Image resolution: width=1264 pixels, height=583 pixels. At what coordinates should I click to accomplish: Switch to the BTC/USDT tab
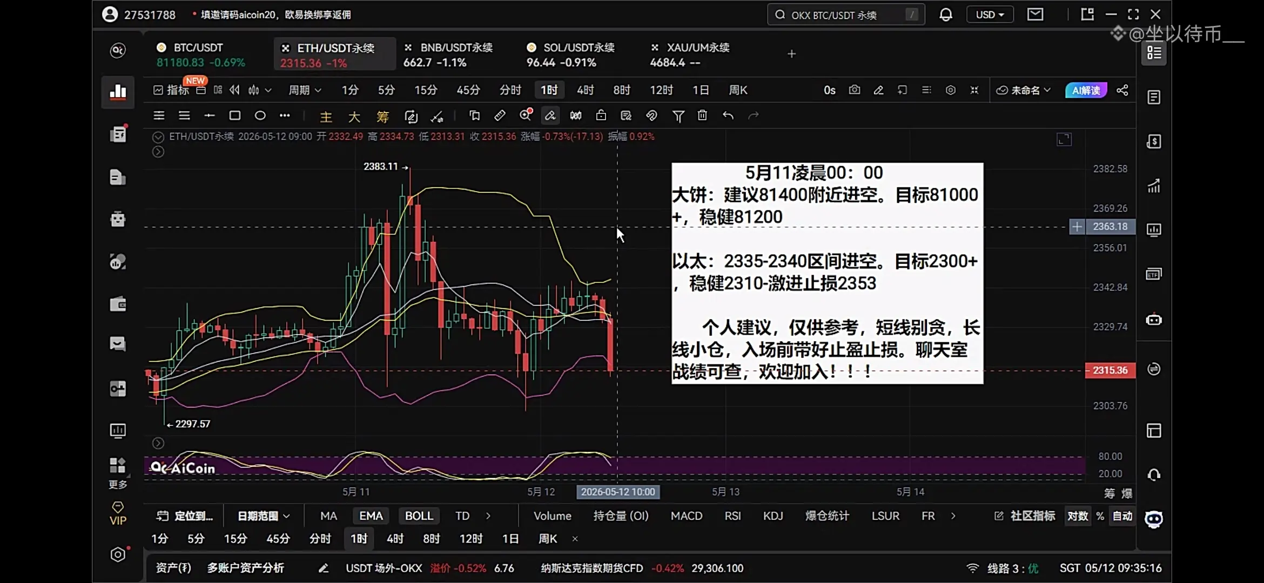click(201, 55)
